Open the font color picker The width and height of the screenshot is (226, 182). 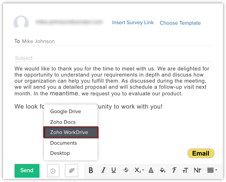pyautogui.click(x=151, y=170)
